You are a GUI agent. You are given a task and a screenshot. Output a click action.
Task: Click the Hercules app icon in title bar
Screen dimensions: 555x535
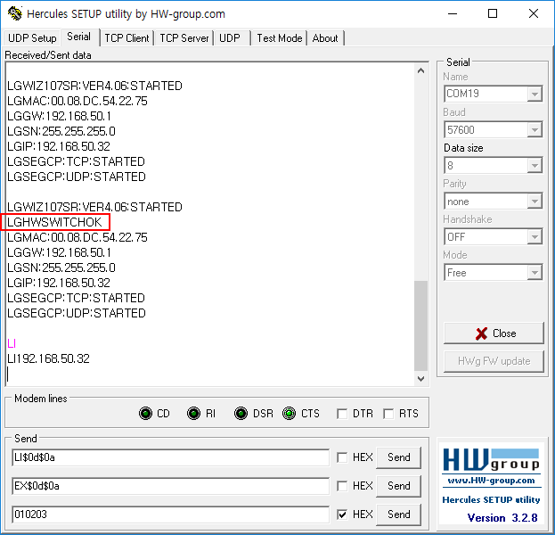click(x=15, y=13)
